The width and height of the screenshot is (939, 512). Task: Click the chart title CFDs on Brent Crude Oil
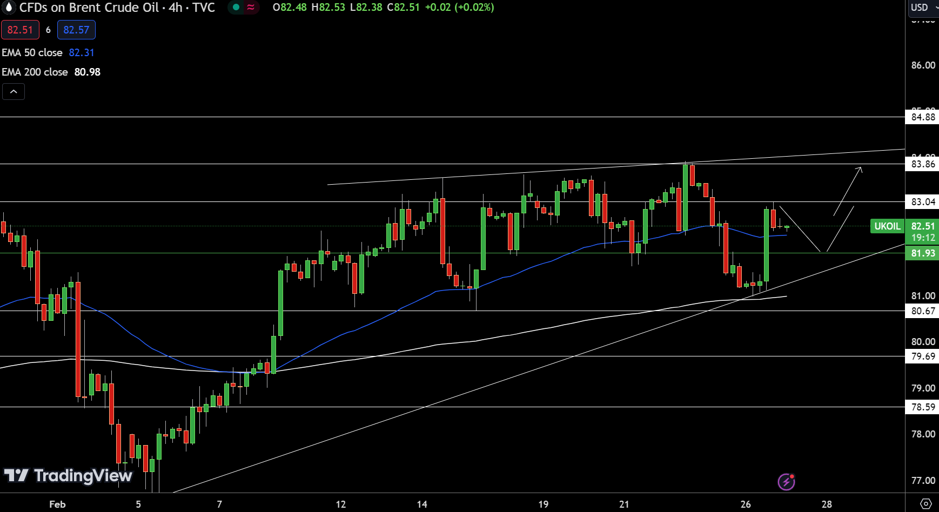tap(89, 8)
